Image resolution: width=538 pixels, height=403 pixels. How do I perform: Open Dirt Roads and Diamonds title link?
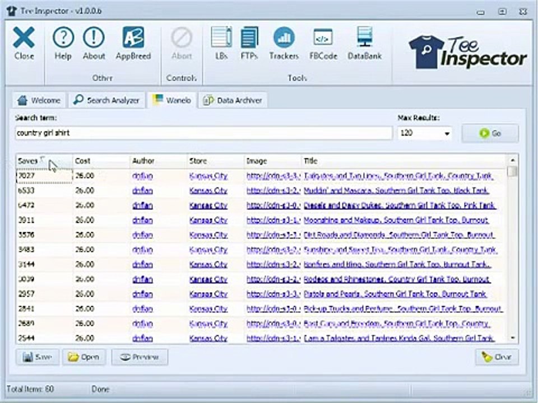399,235
